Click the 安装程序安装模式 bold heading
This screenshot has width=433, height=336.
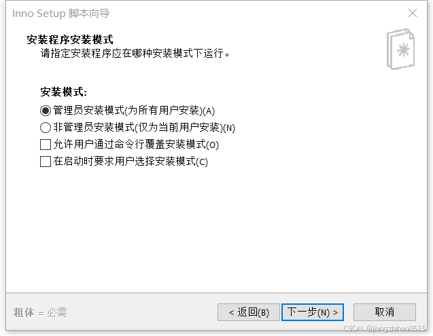(x=70, y=40)
